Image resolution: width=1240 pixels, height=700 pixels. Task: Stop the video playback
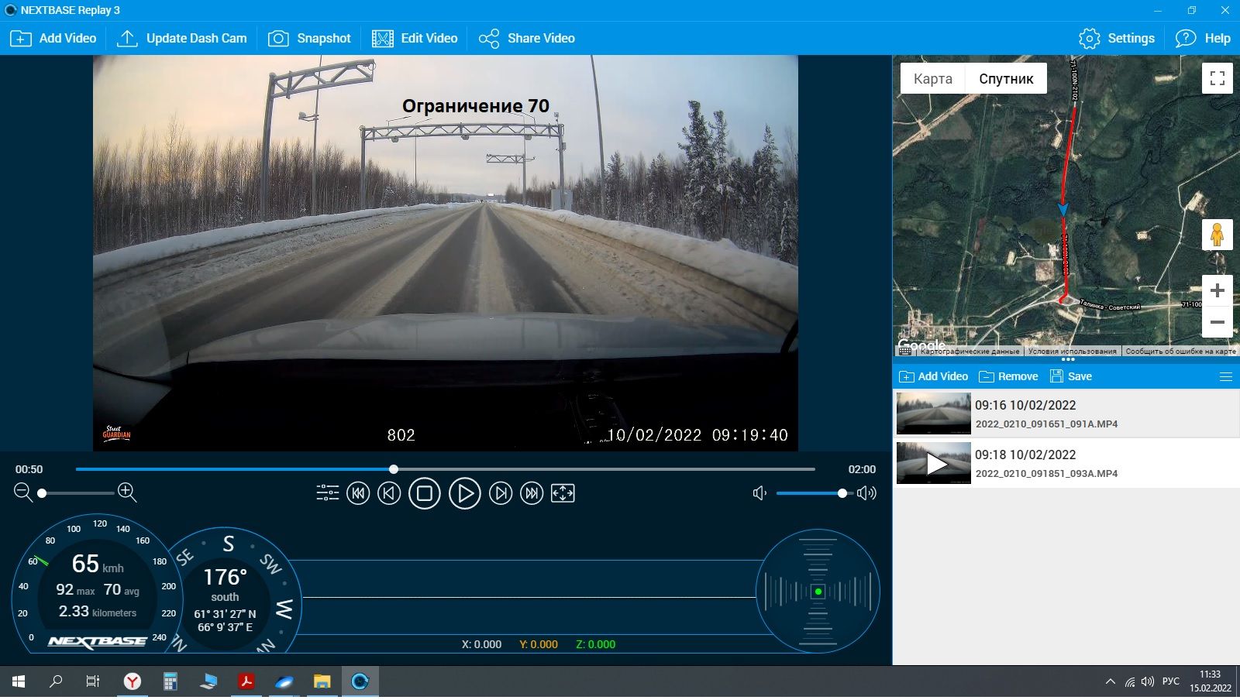(x=424, y=493)
